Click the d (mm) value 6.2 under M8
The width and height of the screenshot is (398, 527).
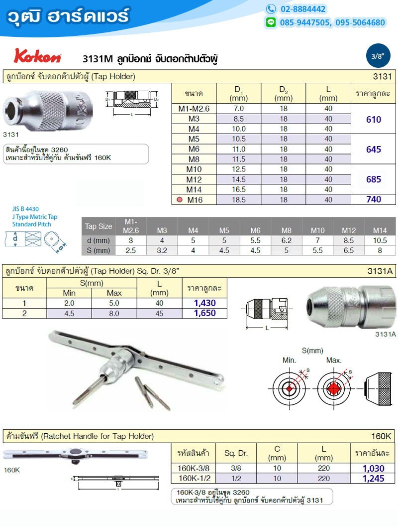click(x=287, y=240)
